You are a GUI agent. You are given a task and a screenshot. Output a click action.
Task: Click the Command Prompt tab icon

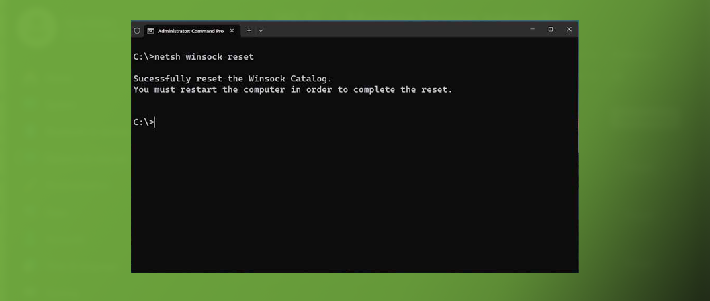pos(150,31)
